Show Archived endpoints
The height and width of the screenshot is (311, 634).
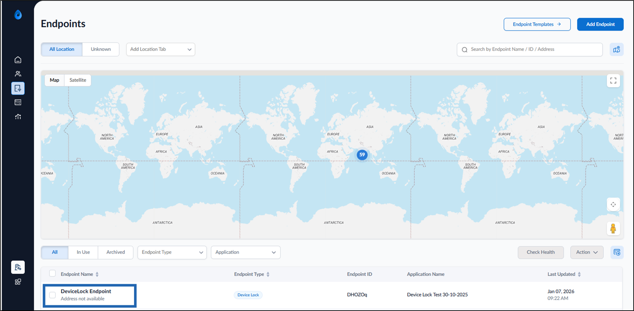click(x=116, y=252)
